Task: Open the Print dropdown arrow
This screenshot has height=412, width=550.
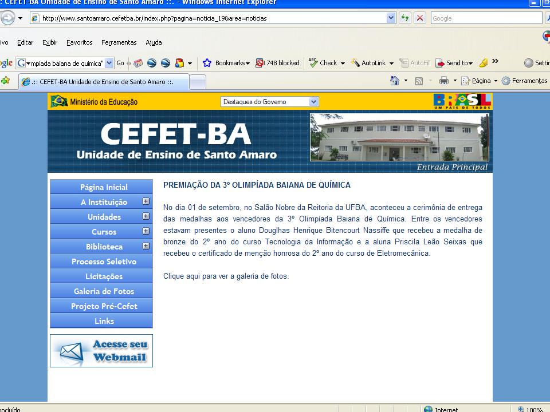Action: (x=455, y=81)
